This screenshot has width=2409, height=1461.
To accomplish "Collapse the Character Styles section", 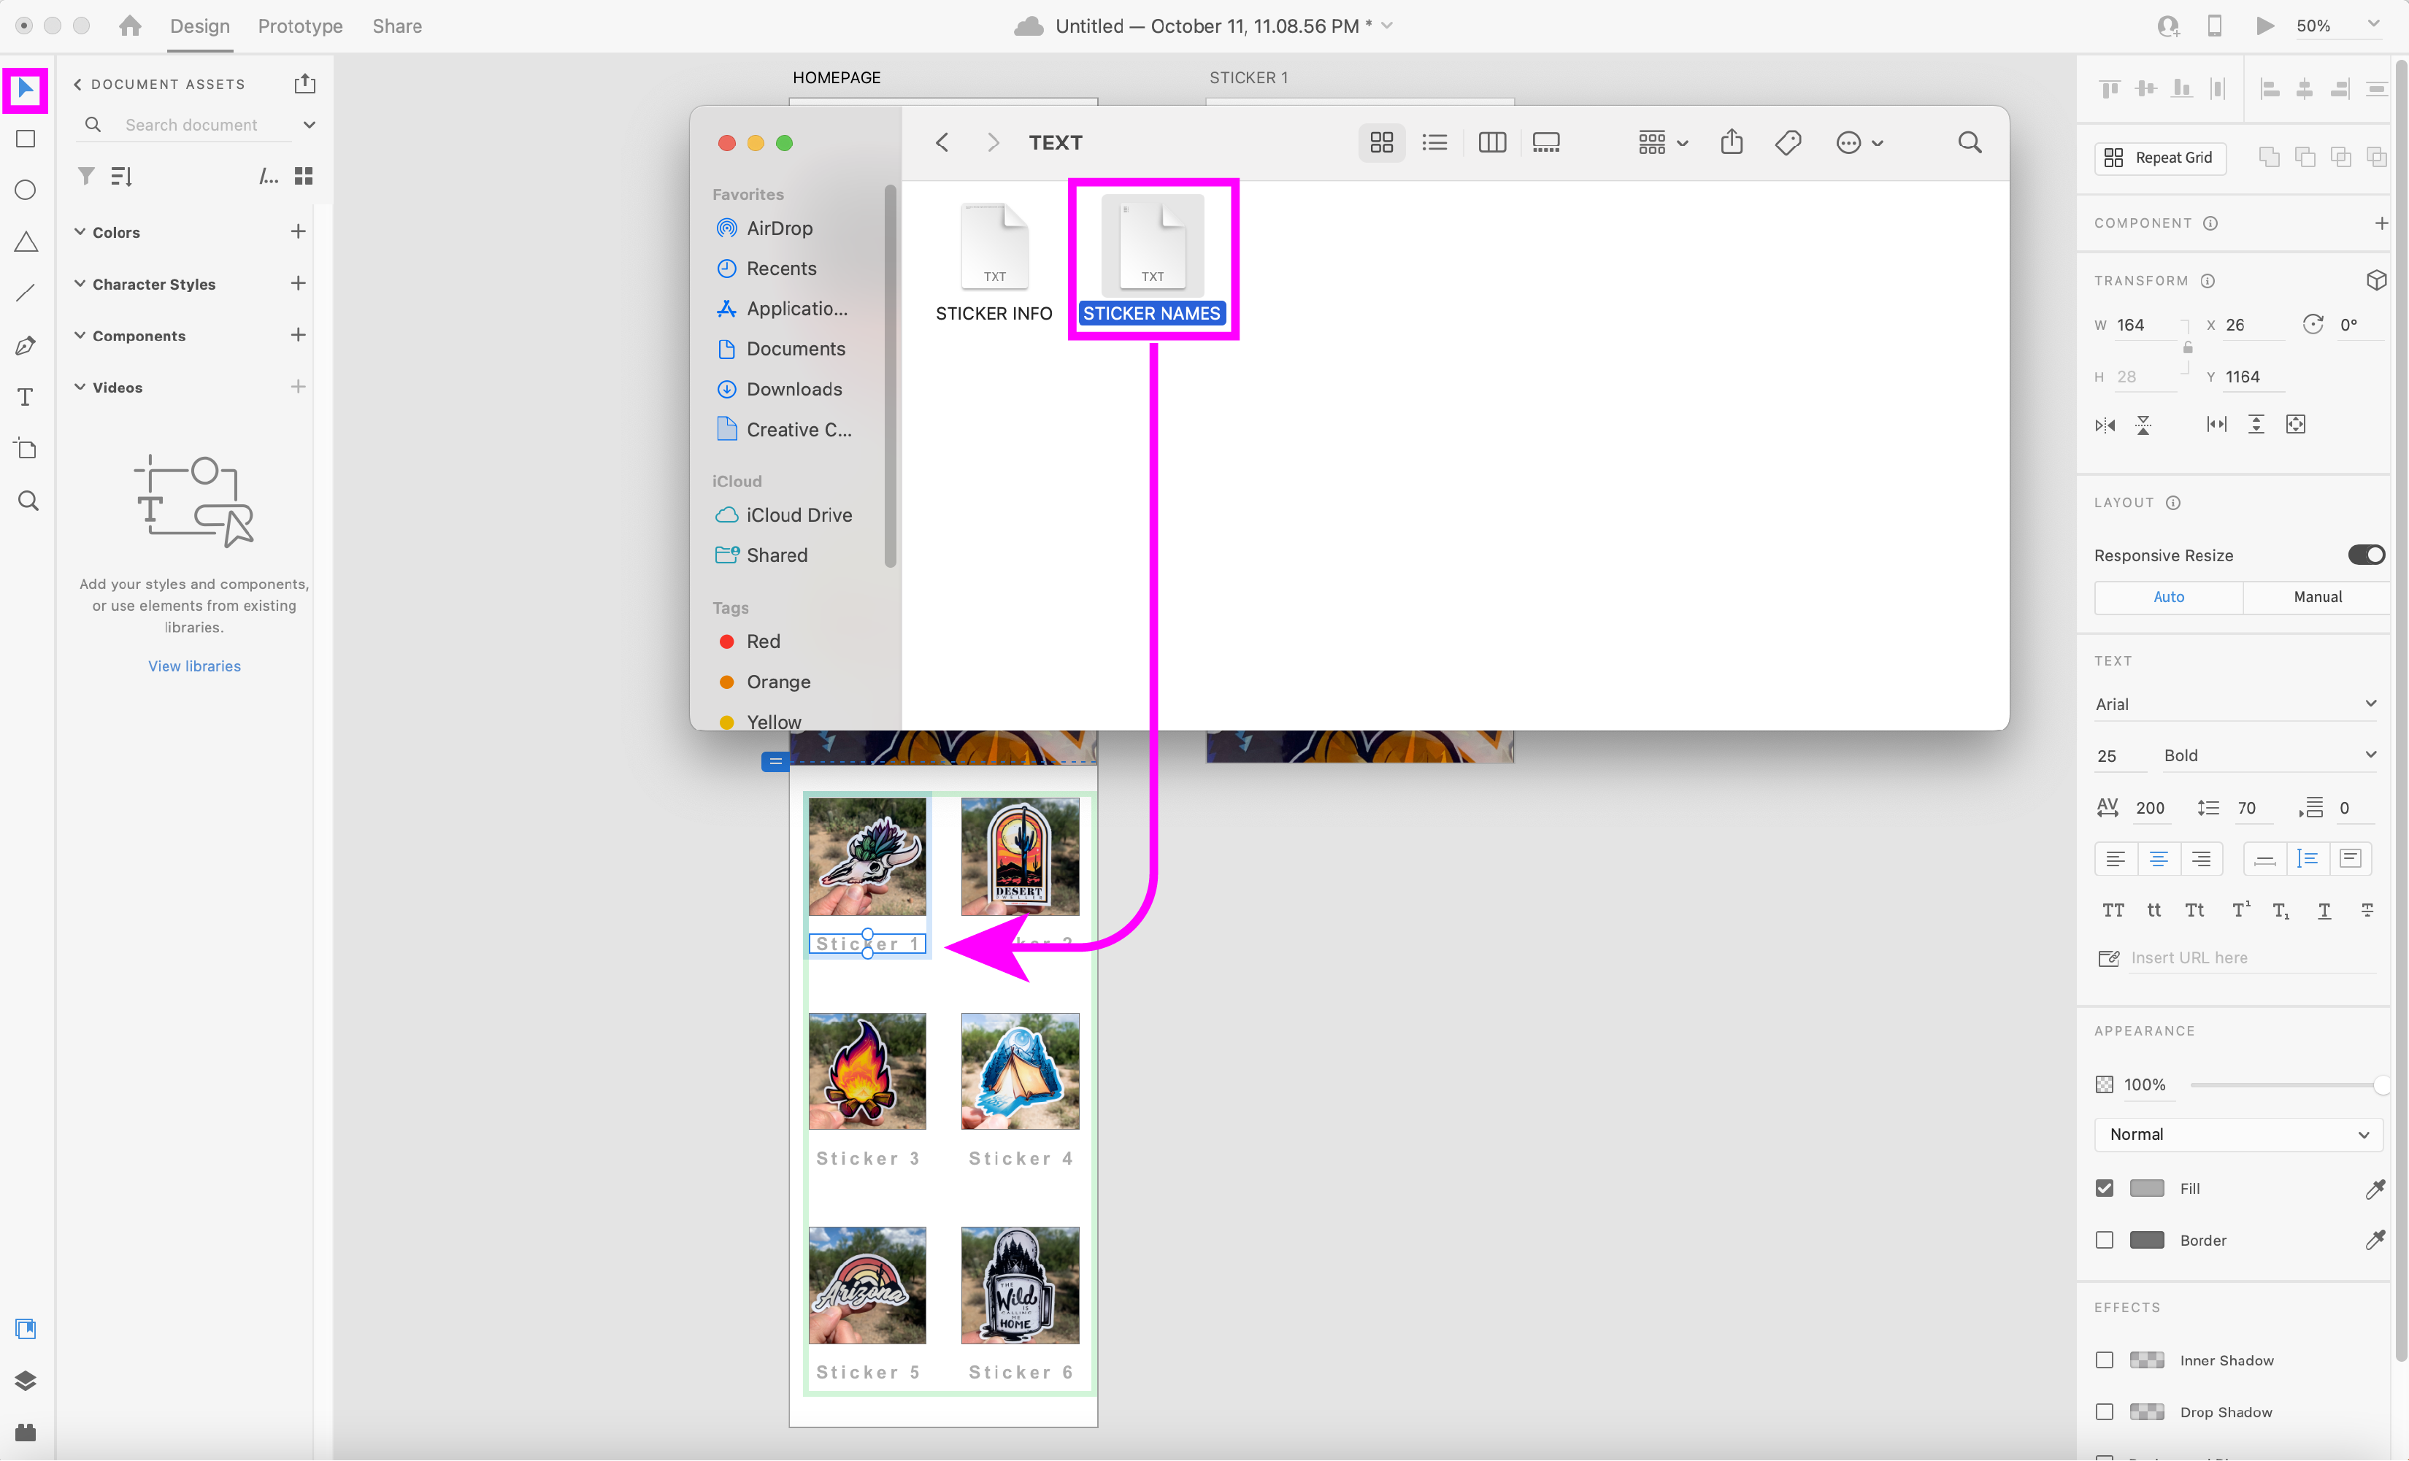I will 80,283.
